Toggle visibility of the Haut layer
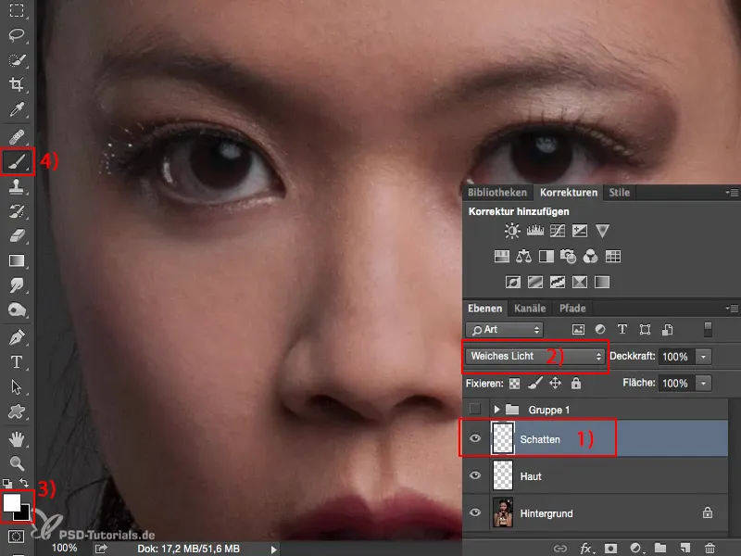This screenshot has height=556, width=741. [476, 475]
